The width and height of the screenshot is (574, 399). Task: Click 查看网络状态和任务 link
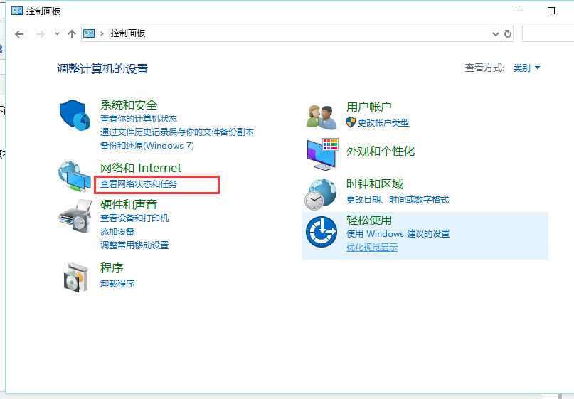point(139,183)
